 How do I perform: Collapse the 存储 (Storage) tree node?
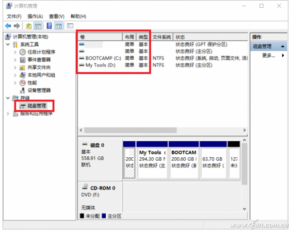tap(8, 98)
